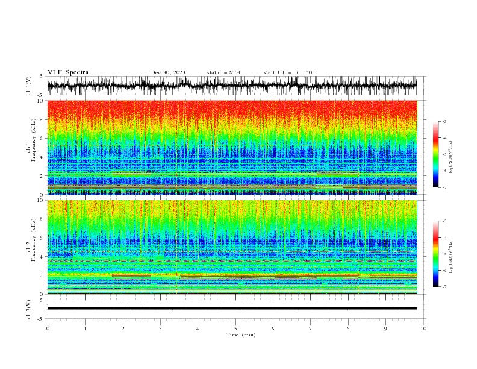Click the ch.3 flat black voltage trace
The image size is (477, 369).
(232, 309)
